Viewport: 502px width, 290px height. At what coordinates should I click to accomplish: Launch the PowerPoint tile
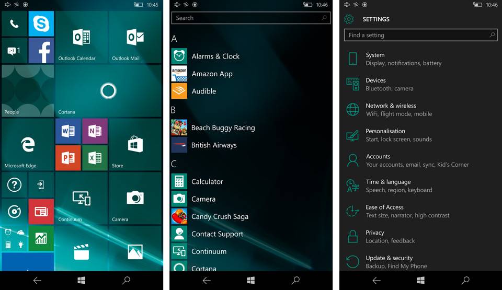click(x=68, y=158)
